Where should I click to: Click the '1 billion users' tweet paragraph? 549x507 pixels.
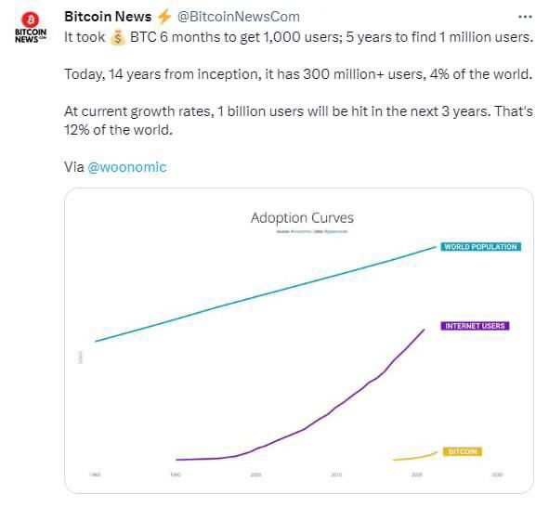[298, 121]
